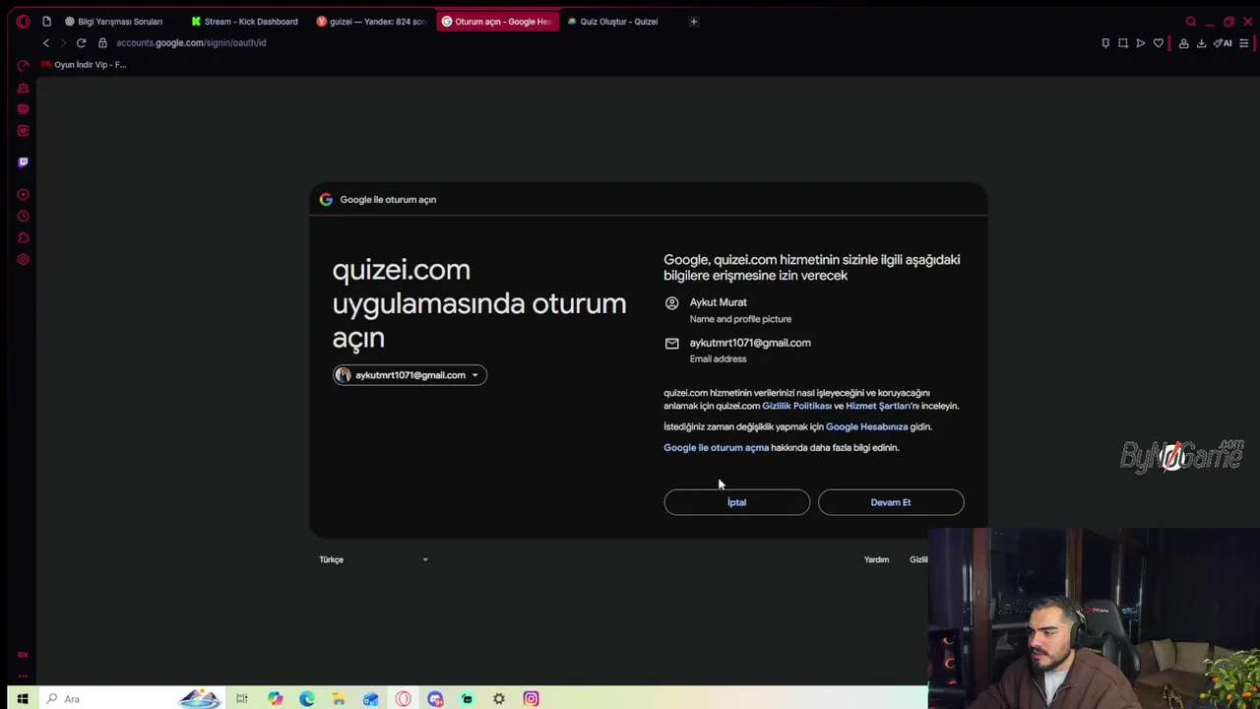Open Windows Settings gear in taskbar
Viewport: 1260px width, 709px height.
(x=499, y=699)
